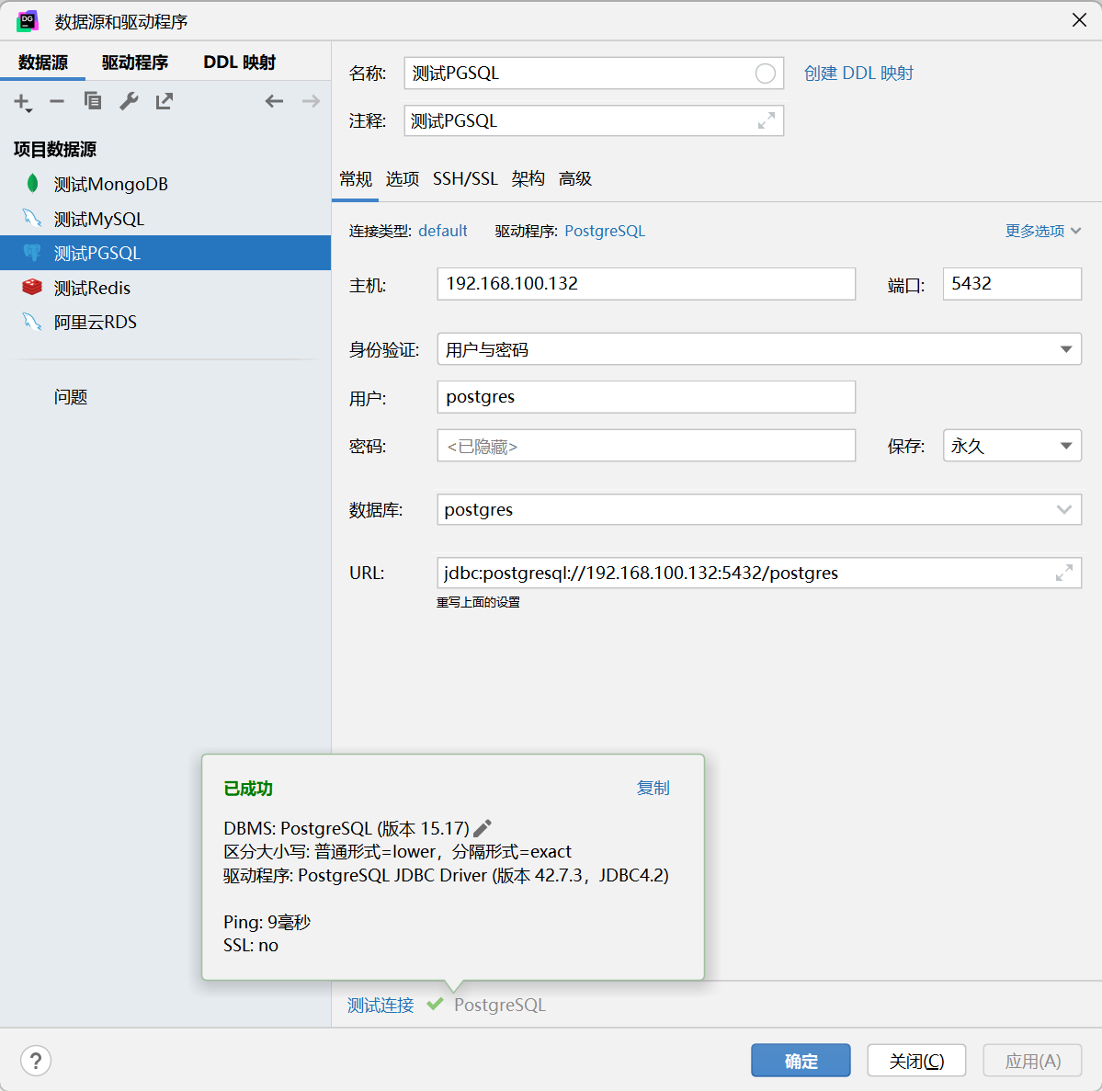This screenshot has width=1102, height=1091.
Task: Switch to 数据源 tab
Action: coord(43,63)
